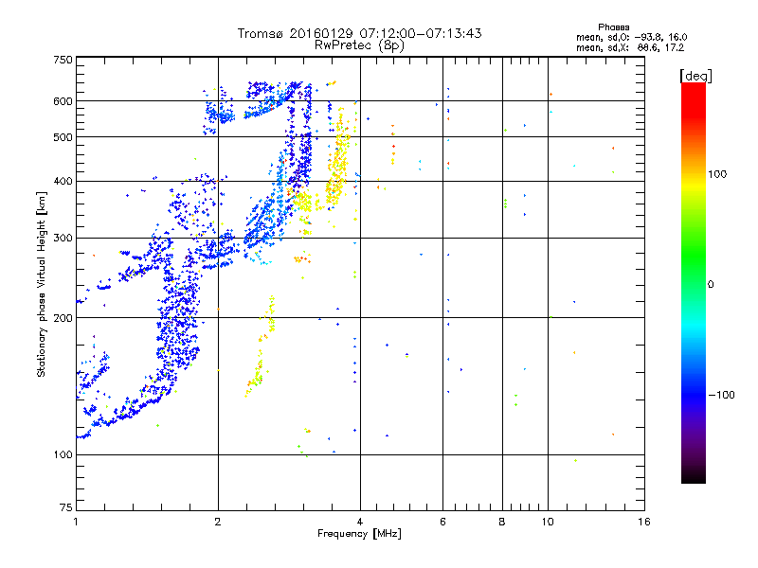Viewport: 758px width, 568px height.
Task: Click colorbar tick label '100'
Action: click(717, 174)
